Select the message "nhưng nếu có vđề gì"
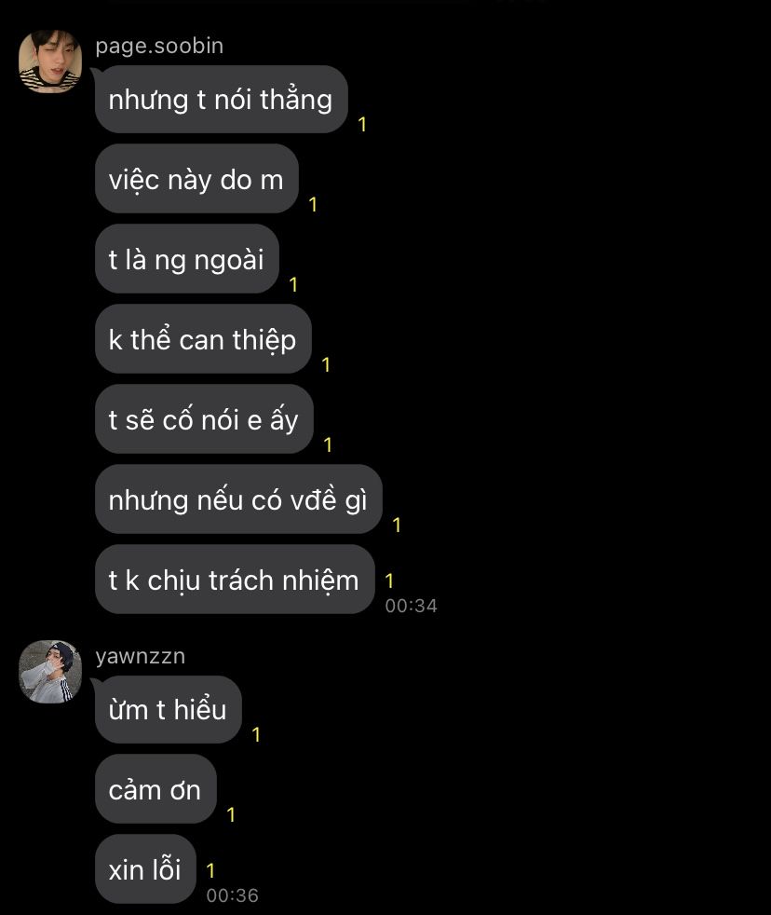 pyautogui.click(x=238, y=499)
